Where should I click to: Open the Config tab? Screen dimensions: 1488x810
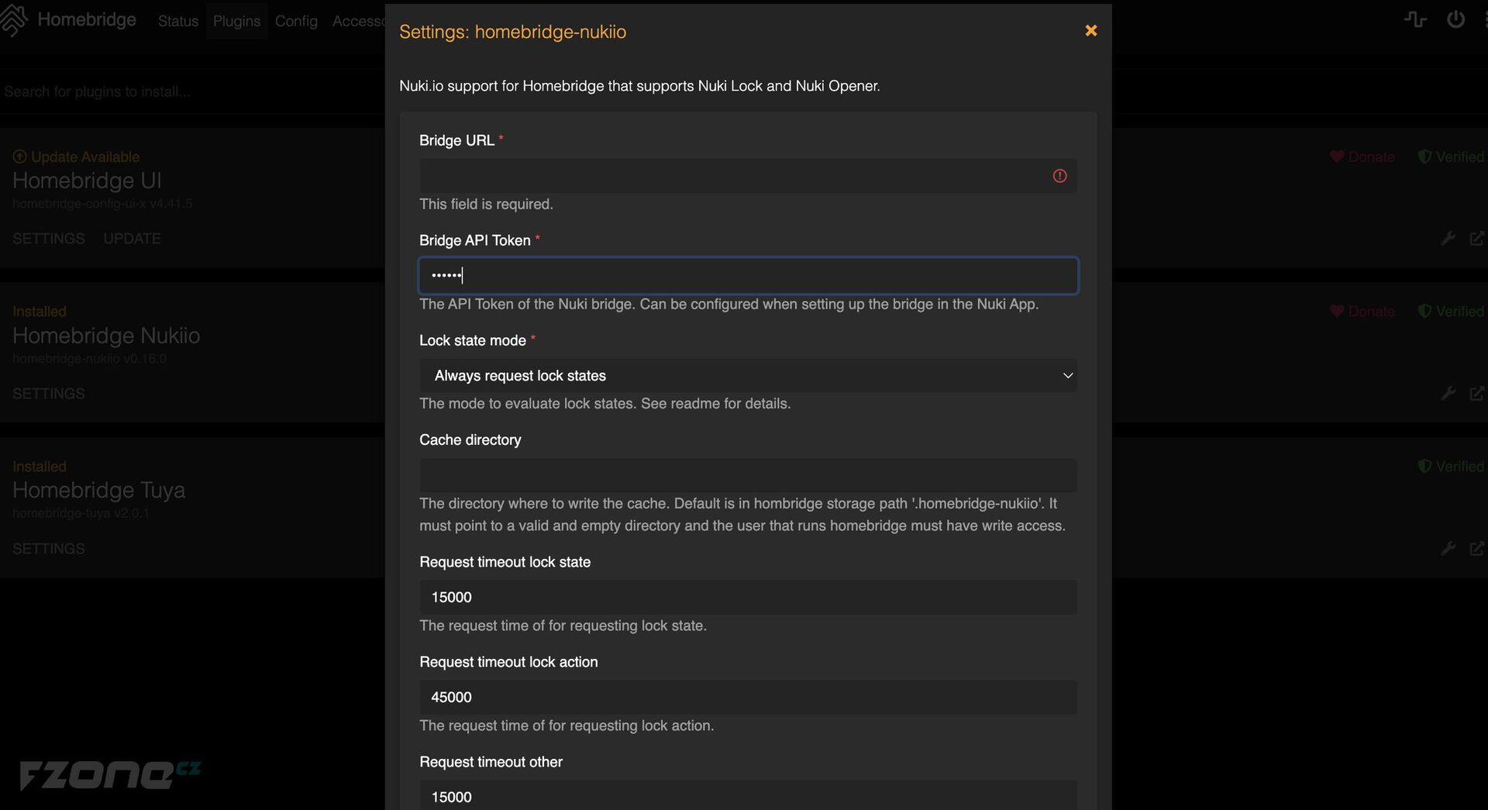pyautogui.click(x=296, y=21)
